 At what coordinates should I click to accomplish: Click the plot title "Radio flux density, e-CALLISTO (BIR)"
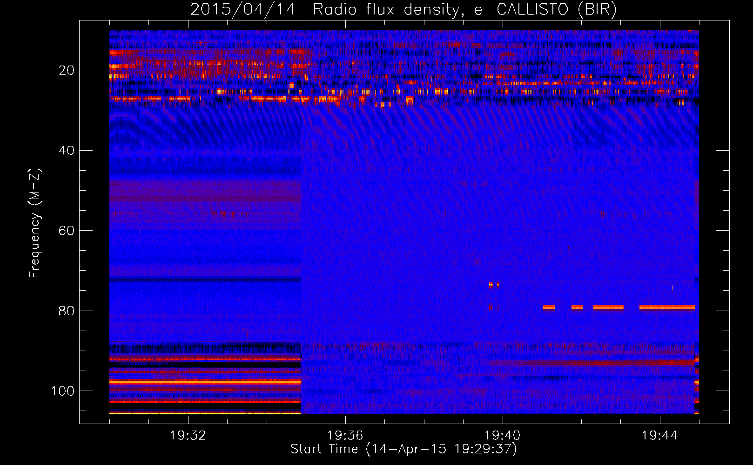(465, 10)
